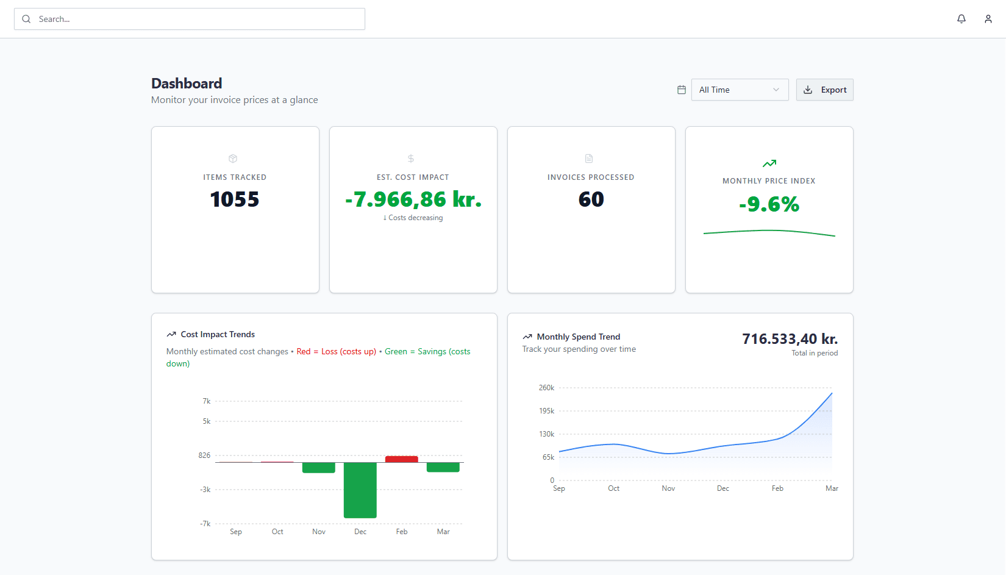Click the red Feb bar in Cost Impact Trends
Image resolution: width=1006 pixels, height=575 pixels.
[401, 459]
